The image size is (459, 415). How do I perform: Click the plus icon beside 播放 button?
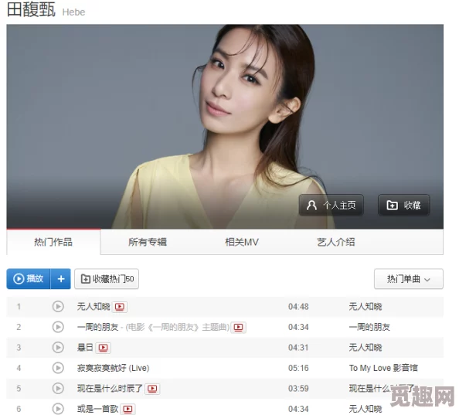pos(61,279)
